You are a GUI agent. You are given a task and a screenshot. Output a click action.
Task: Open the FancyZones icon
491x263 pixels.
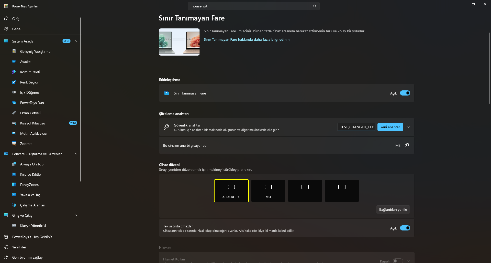coord(14,184)
